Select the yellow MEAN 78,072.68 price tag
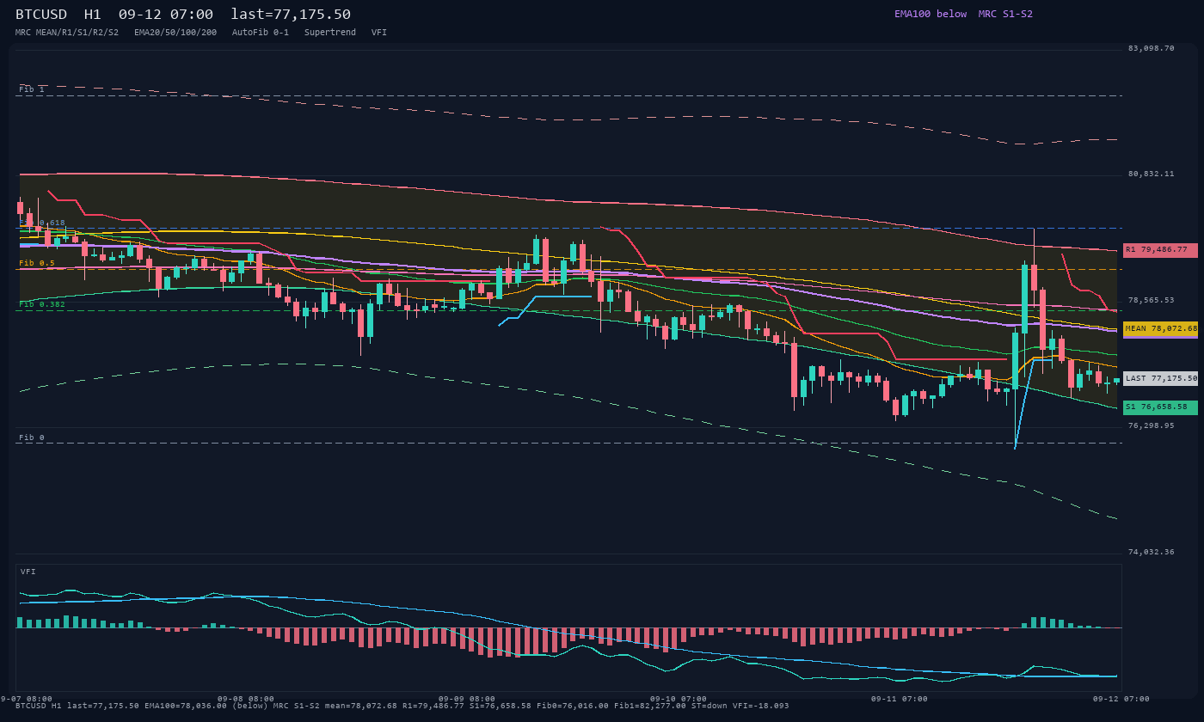 (1160, 328)
